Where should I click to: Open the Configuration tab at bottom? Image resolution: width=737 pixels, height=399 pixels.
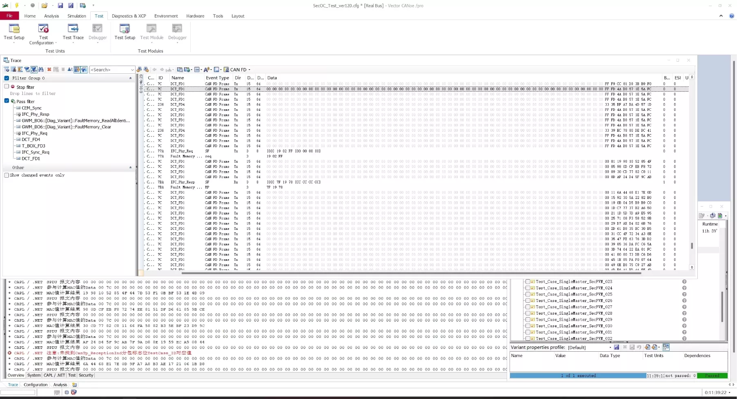(36, 385)
